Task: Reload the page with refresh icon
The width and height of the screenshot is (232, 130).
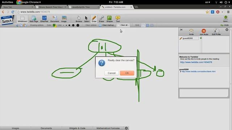Action: click(x=13, y=12)
